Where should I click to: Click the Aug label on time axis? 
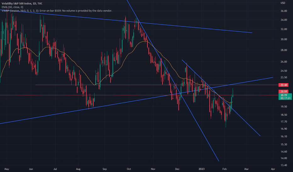pyautogui.click(x=78, y=169)
